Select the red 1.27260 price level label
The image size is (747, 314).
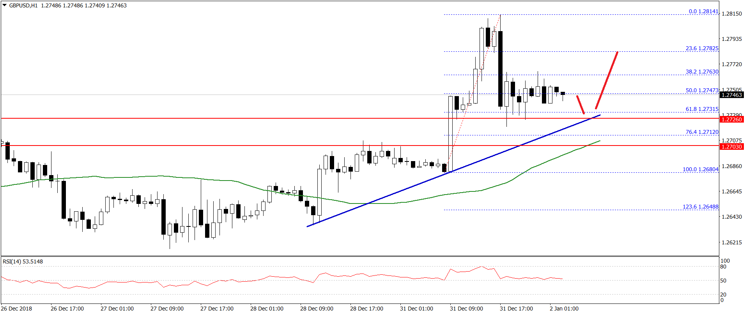(x=732, y=119)
